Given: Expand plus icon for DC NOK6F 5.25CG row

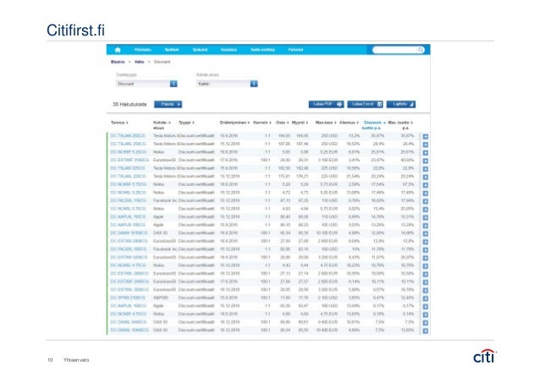Looking at the screenshot, I should tap(426, 153).
